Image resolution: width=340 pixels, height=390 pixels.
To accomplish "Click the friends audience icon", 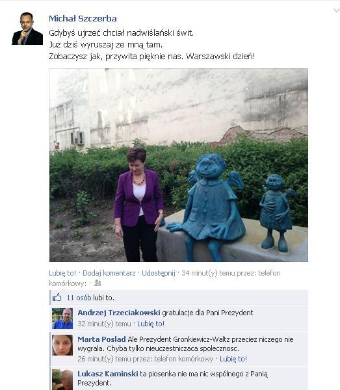I will click(98, 283).
